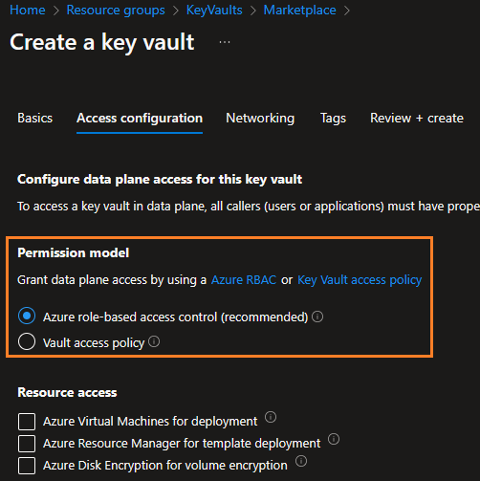The width and height of the screenshot is (480, 481).
Task: Open the ellipsis menu beside Create a key vault
Action: coord(225,42)
